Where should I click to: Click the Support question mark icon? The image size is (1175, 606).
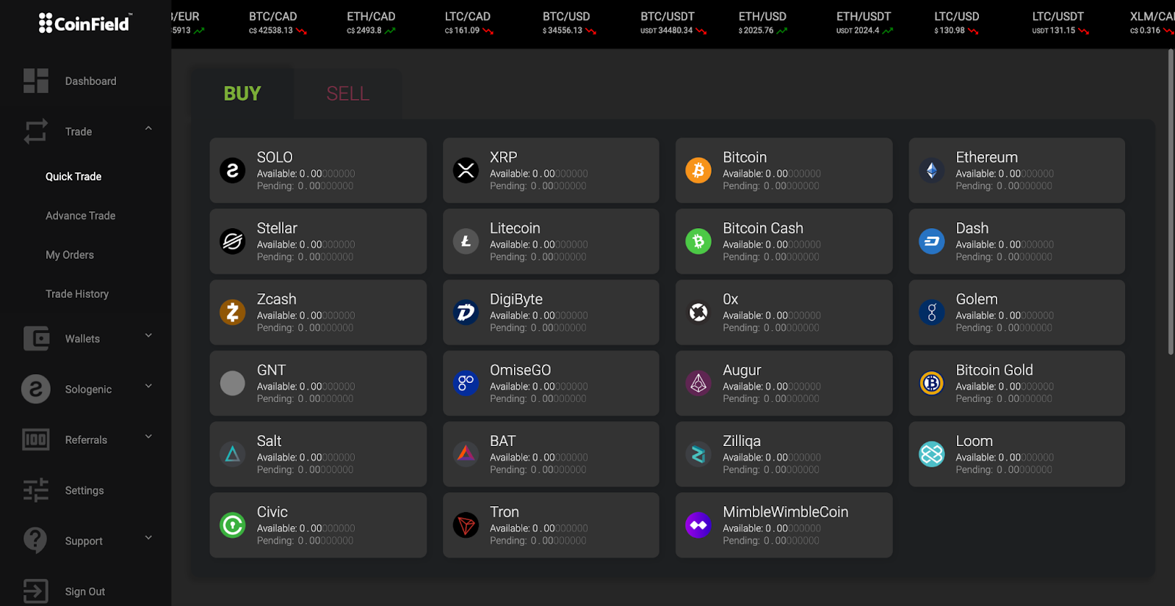point(35,541)
